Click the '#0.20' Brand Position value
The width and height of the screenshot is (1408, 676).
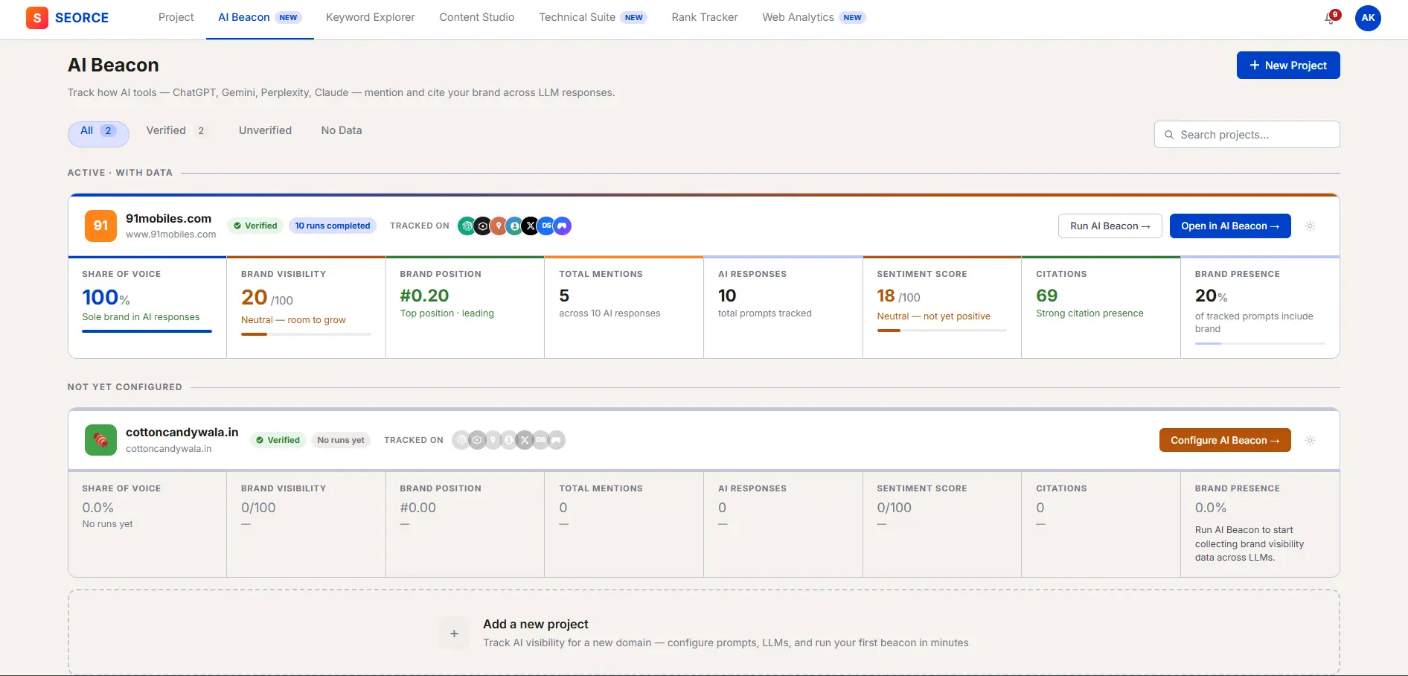[x=424, y=296]
